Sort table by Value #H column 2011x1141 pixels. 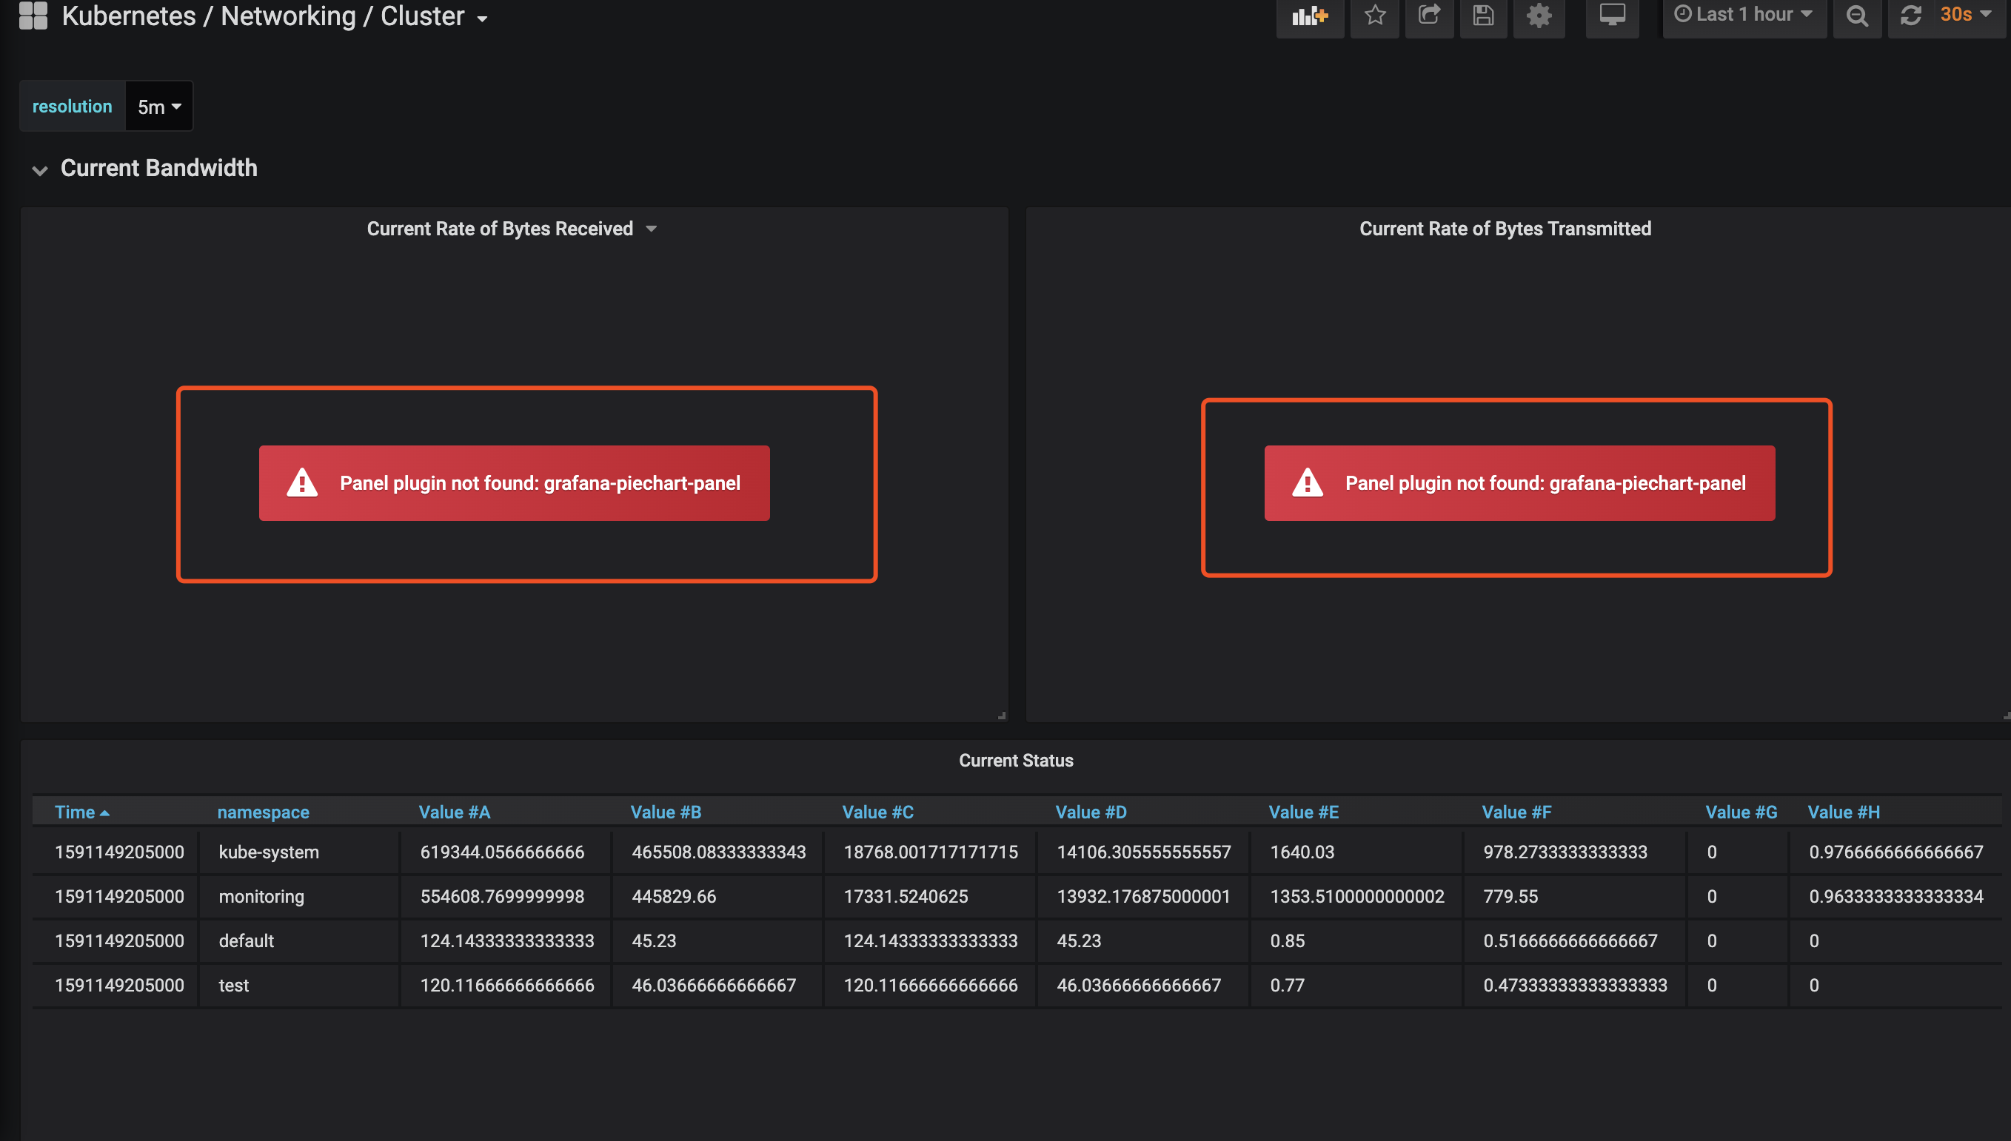(1843, 812)
